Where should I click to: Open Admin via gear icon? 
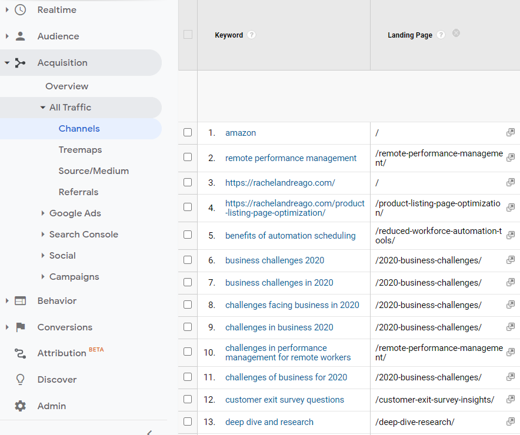[20, 406]
